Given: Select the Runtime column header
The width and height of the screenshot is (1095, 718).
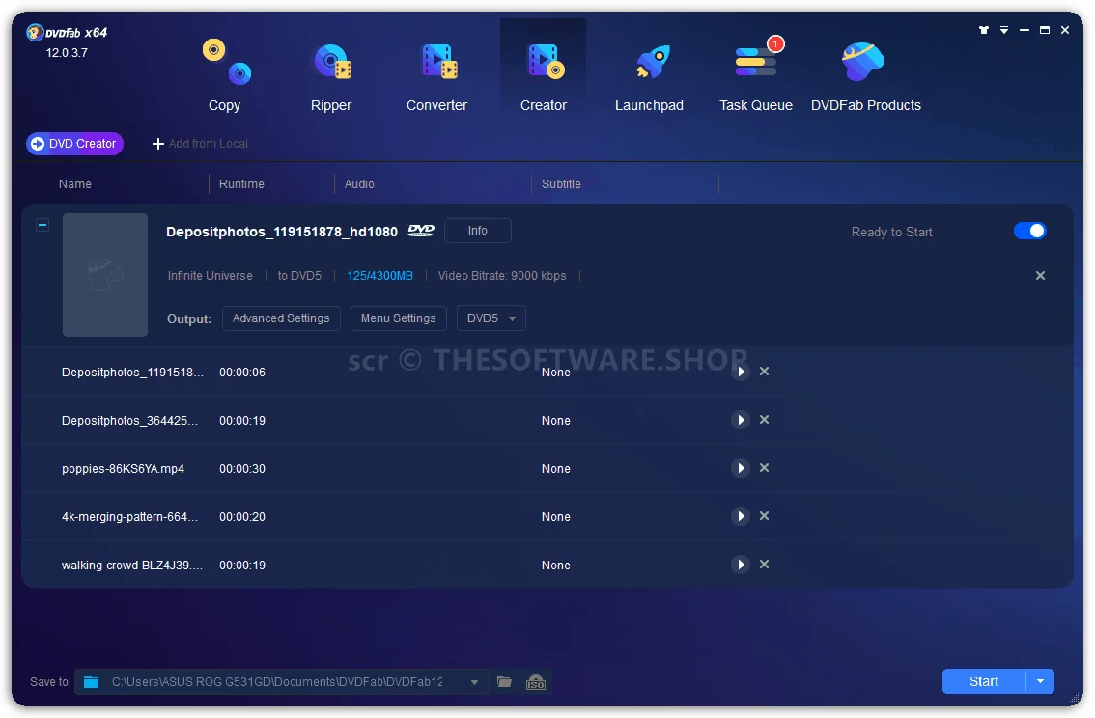Looking at the screenshot, I should point(241,184).
